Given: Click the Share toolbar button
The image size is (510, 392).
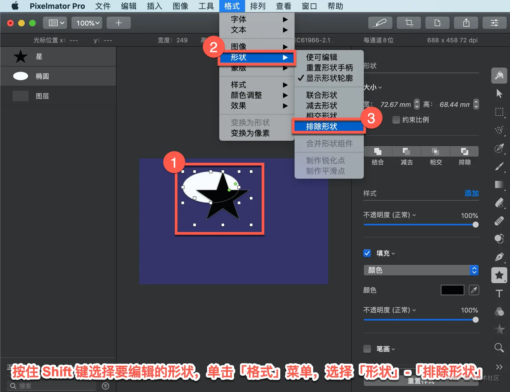Looking at the screenshot, I should tap(466, 23).
